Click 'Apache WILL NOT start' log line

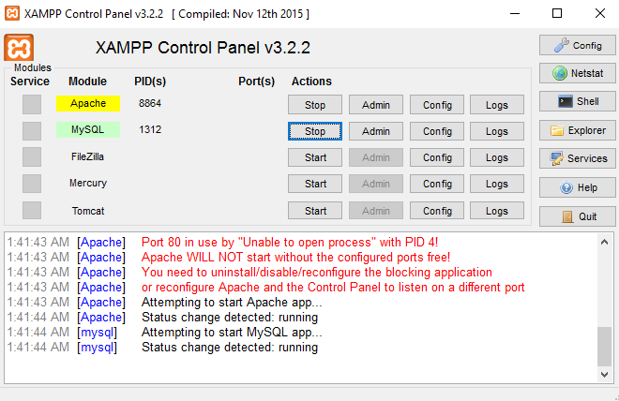295,257
